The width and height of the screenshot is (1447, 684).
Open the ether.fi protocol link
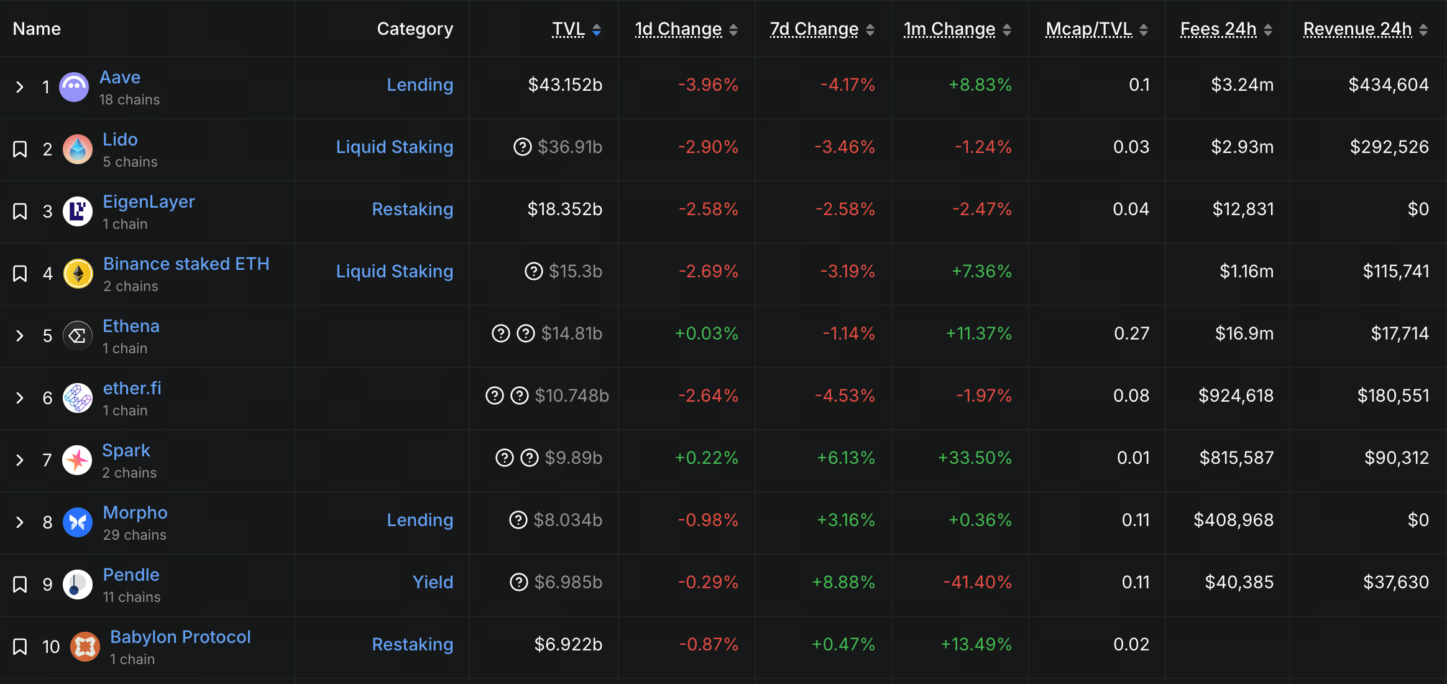click(132, 388)
